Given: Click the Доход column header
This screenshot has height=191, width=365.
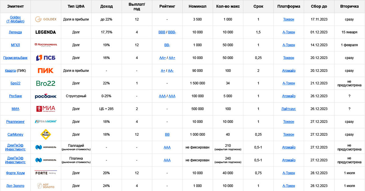Looking at the screenshot, I should pyautogui.click(x=106, y=6).
